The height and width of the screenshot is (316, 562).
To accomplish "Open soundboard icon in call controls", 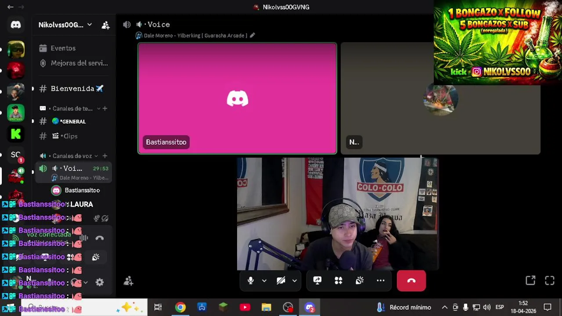I will pyautogui.click(x=360, y=280).
